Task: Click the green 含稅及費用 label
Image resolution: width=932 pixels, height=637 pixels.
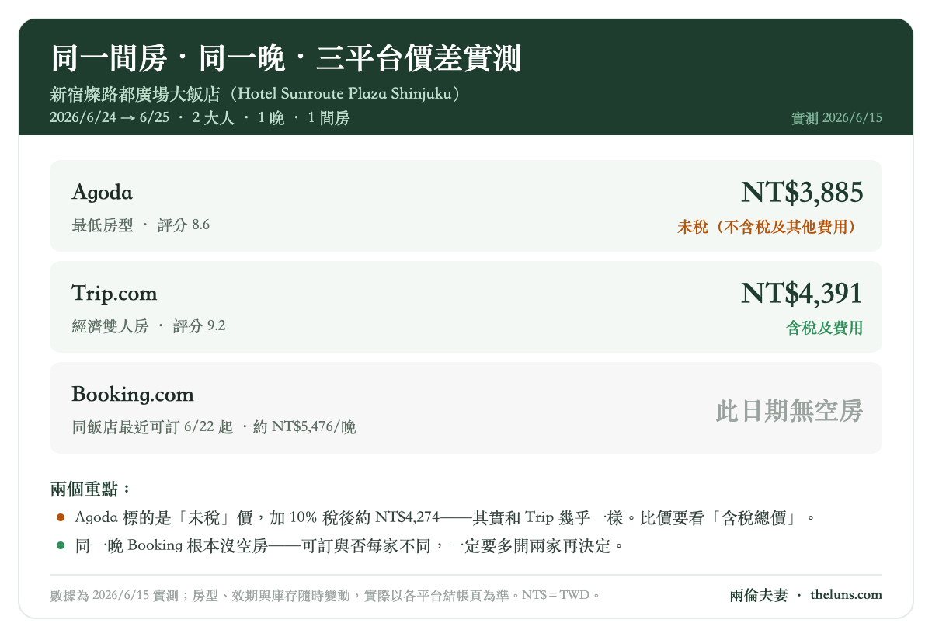Action: 825,328
